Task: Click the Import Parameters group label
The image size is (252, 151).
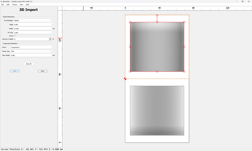Action: pos(9,17)
